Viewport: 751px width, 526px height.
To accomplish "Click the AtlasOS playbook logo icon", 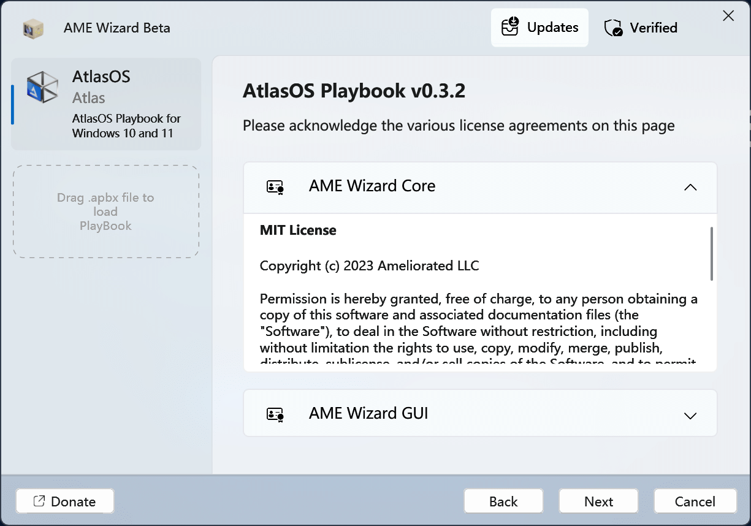I will 42,87.
